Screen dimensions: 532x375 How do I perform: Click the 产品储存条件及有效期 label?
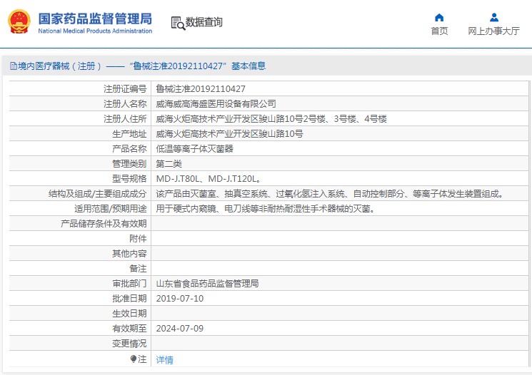point(104,224)
